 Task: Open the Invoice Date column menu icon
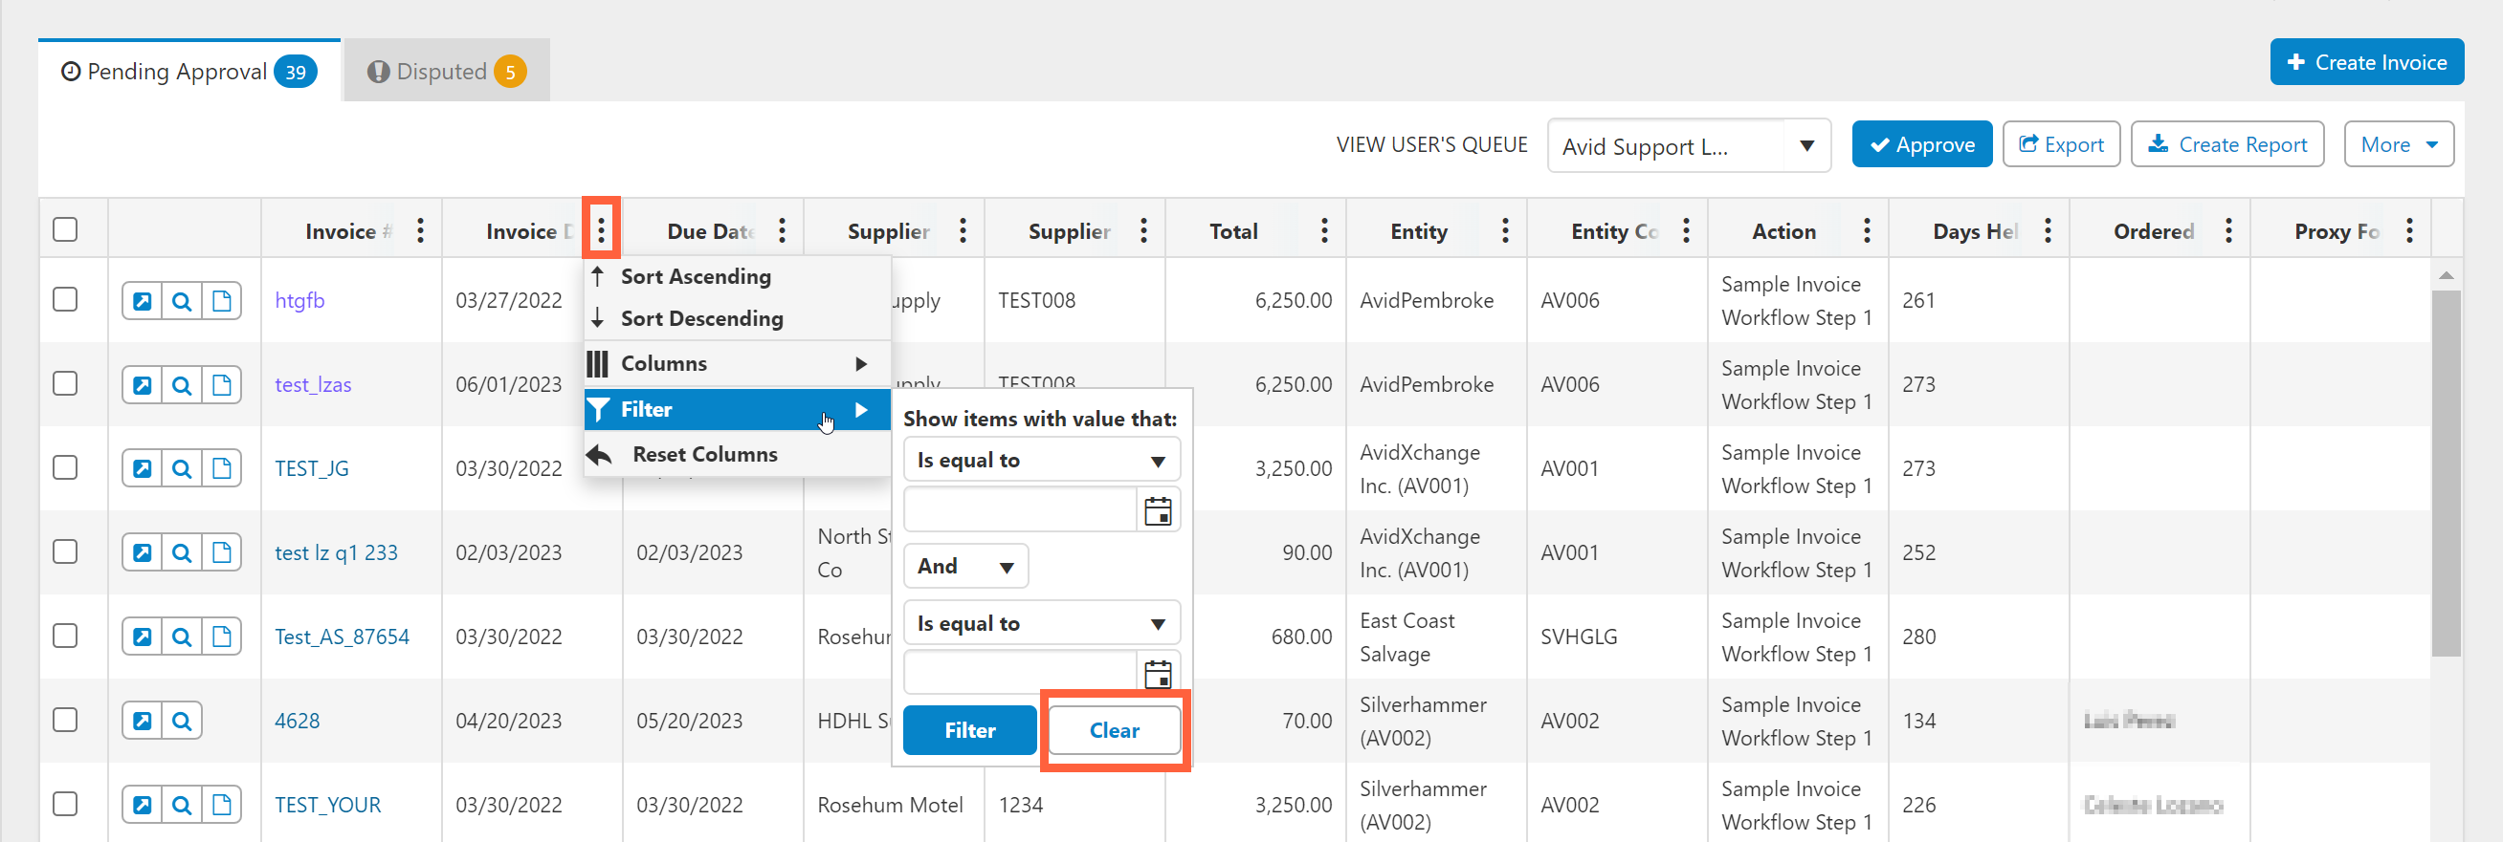tap(602, 230)
